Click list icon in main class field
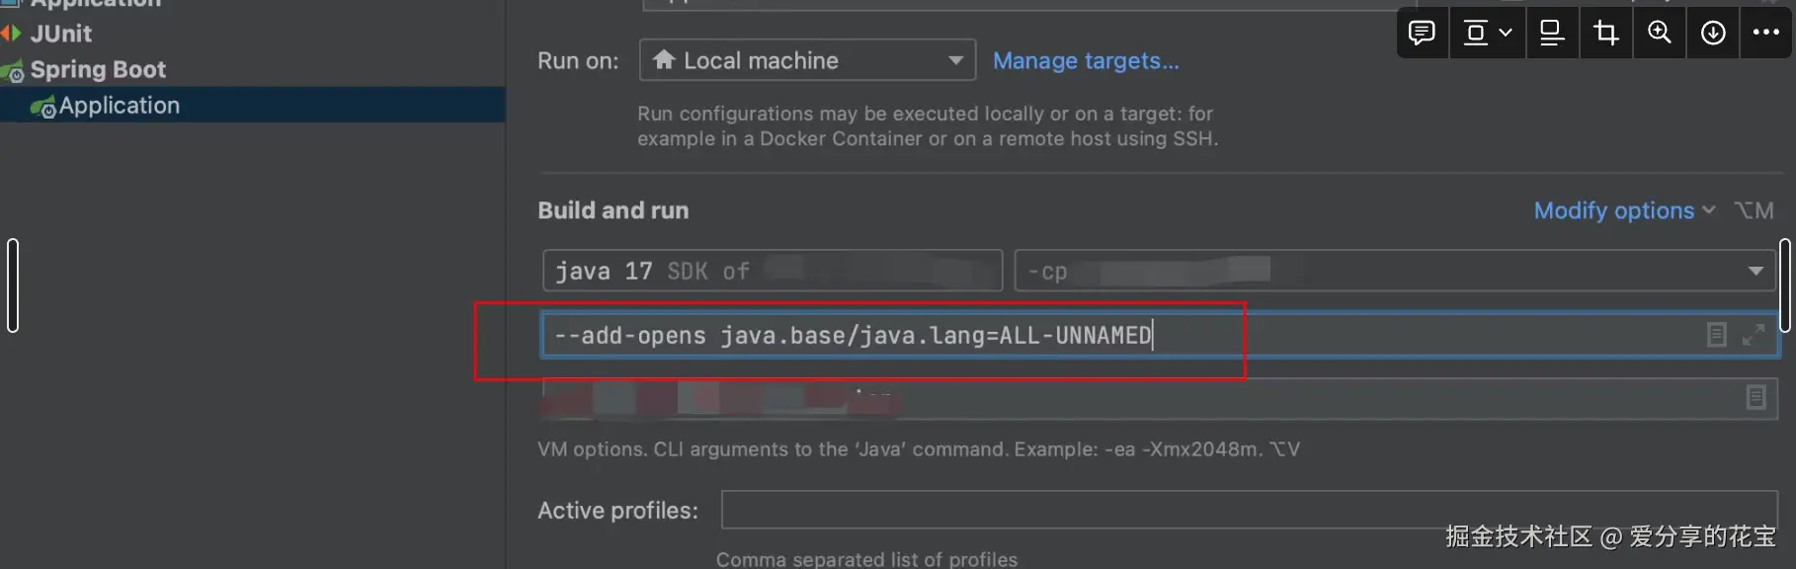1796x569 pixels. (1755, 397)
